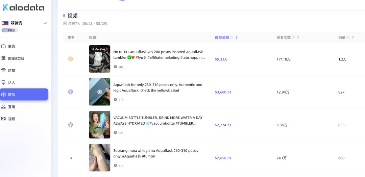The image size is (365, 177).
Task: Click the 1.2万 sales value
Action: (x=342, y=59)
